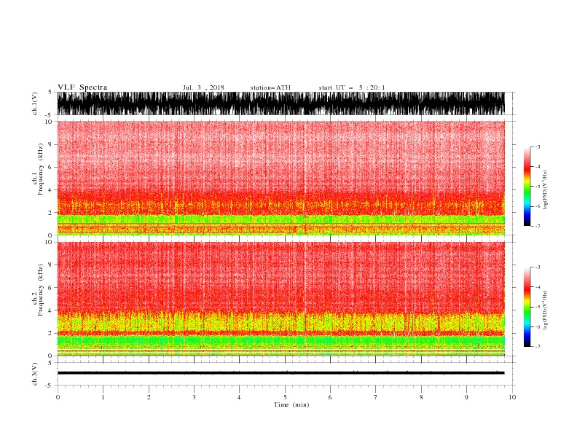
Task: Click the "-5" volt tick on ch.3(V) axis
Action: (50, 386)
